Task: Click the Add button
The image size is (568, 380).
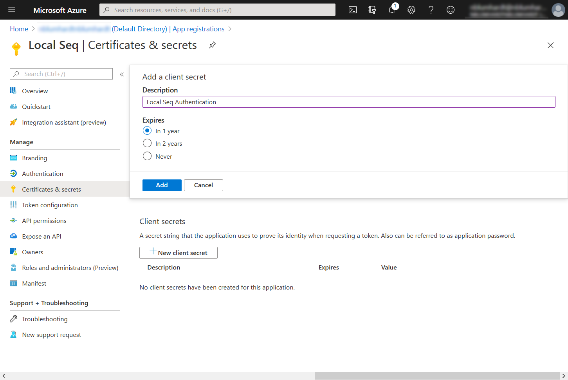Action: click(x=162, y=185)
